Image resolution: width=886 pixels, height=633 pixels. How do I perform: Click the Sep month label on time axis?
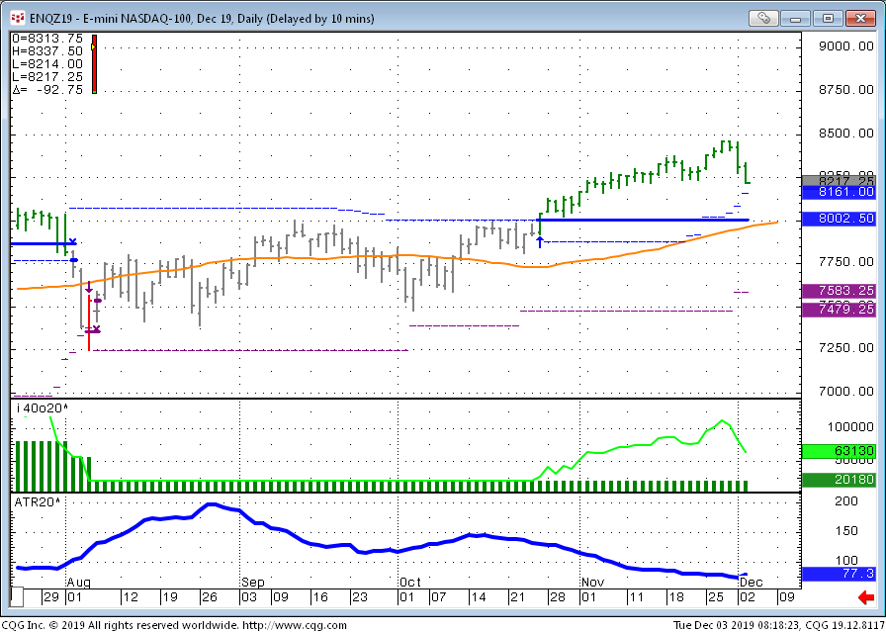click(252, 583)
